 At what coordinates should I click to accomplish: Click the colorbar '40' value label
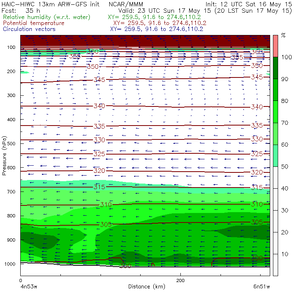click(284, 188)
